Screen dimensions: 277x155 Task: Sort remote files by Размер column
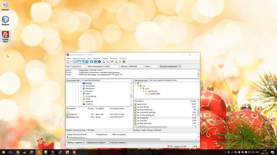(193, 101)
